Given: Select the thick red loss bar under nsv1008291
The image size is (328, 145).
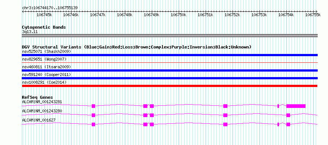Looking at the screenshot, I should [x=170, y=86].
